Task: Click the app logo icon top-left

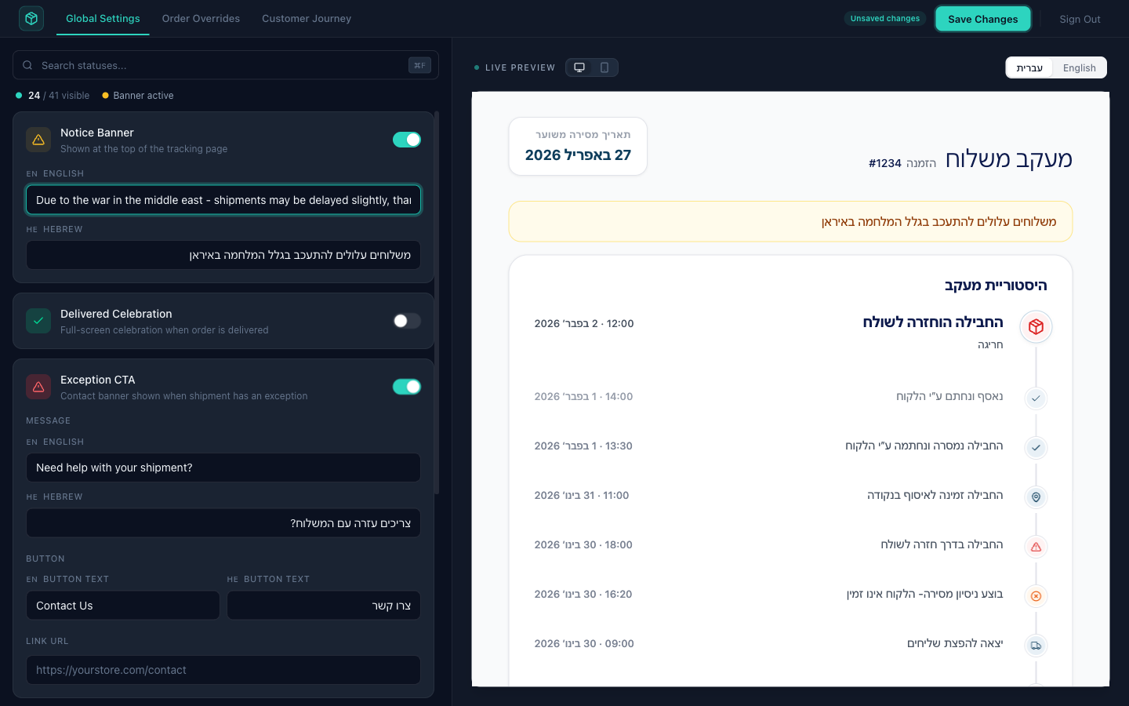Action: (x=31, y=18)
